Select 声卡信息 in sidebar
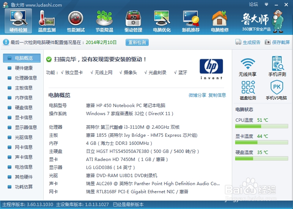Viewport: 293px width, 209px height. pos(22,157)
